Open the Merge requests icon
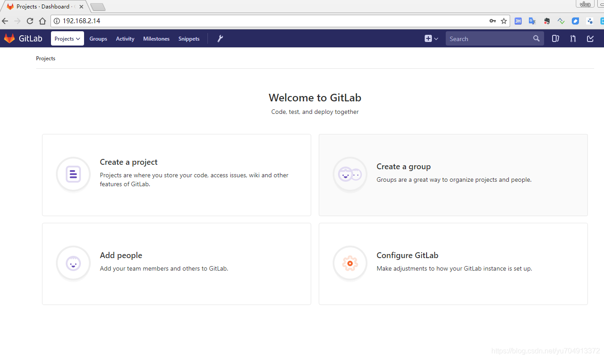The image size is (604, 359). [573, 39]
